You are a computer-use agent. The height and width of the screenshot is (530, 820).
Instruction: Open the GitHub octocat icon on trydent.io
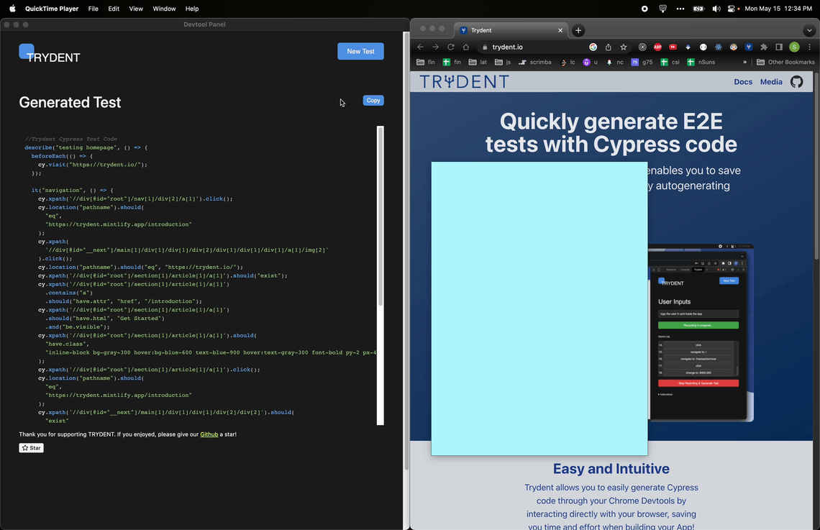[796, 81]
